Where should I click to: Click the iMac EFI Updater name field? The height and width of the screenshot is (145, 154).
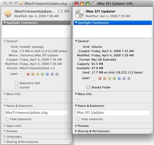[113, 112]
